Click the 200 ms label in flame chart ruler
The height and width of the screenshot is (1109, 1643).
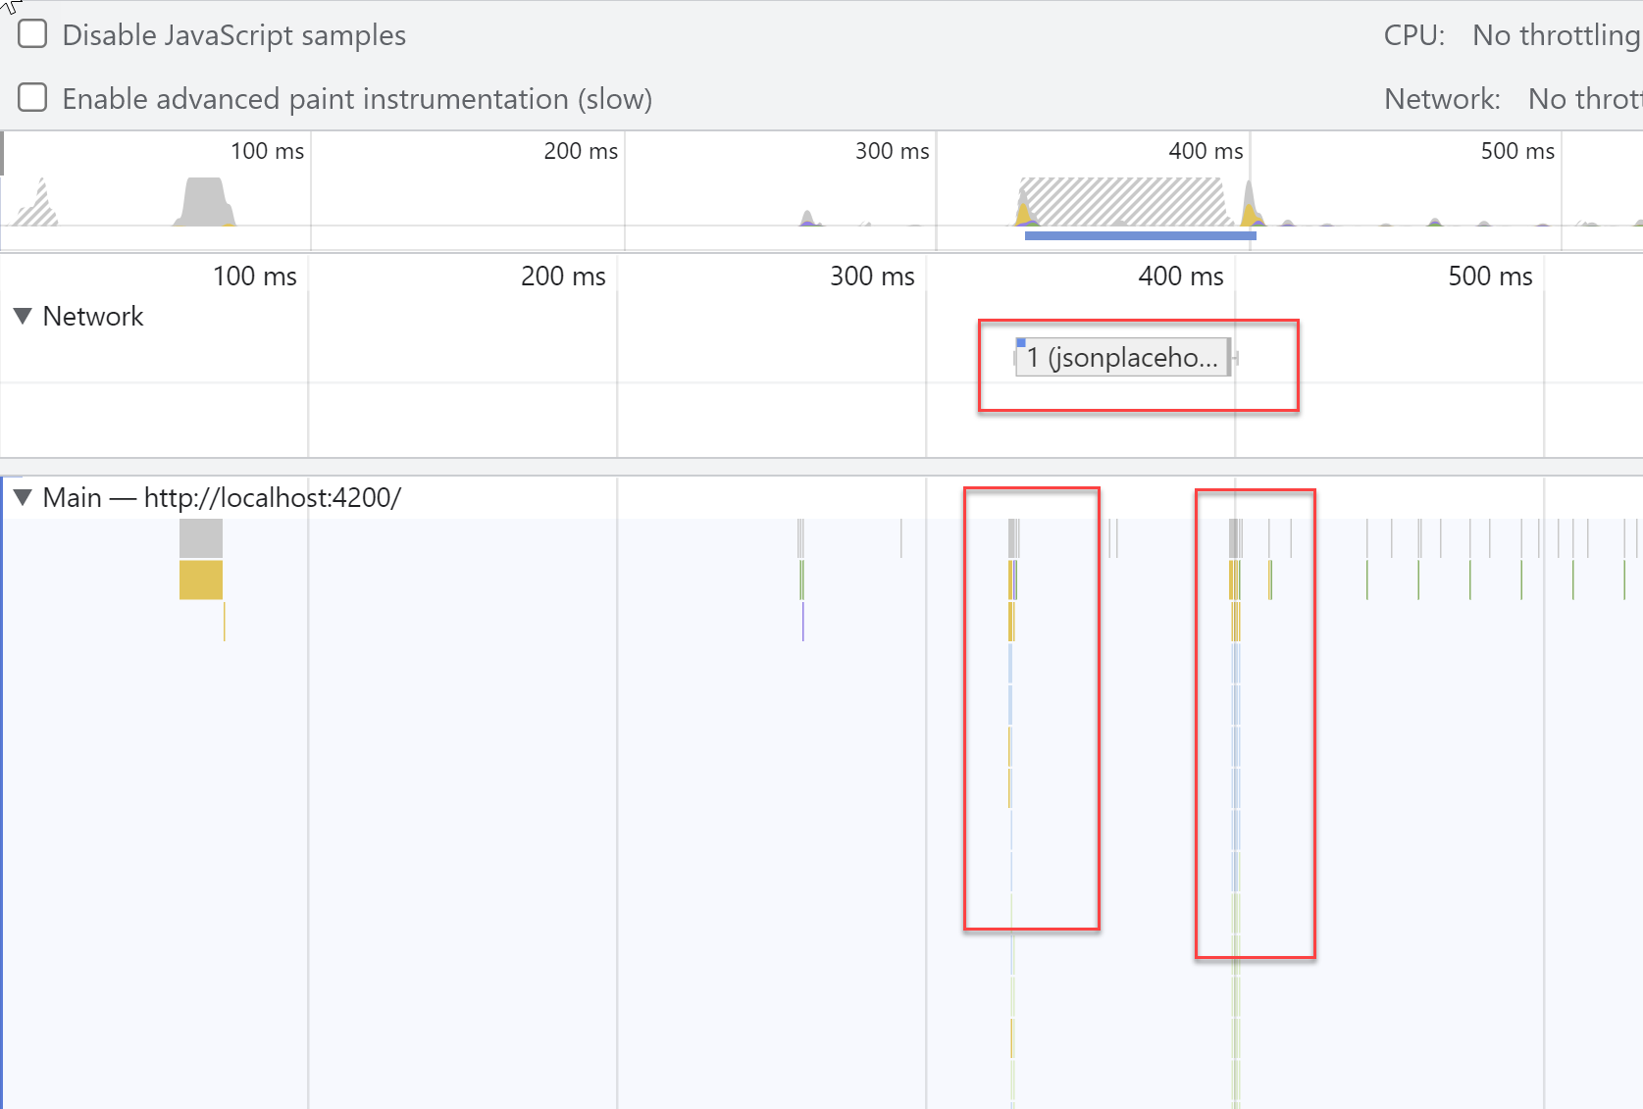(x=562, y=277)
